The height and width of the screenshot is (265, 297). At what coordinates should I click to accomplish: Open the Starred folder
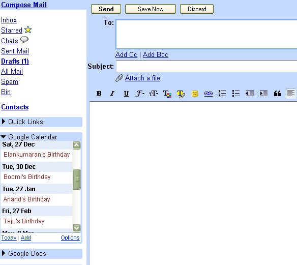(x=12, y=31)
